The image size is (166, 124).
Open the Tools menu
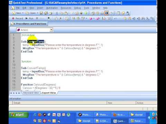point(86,8)
